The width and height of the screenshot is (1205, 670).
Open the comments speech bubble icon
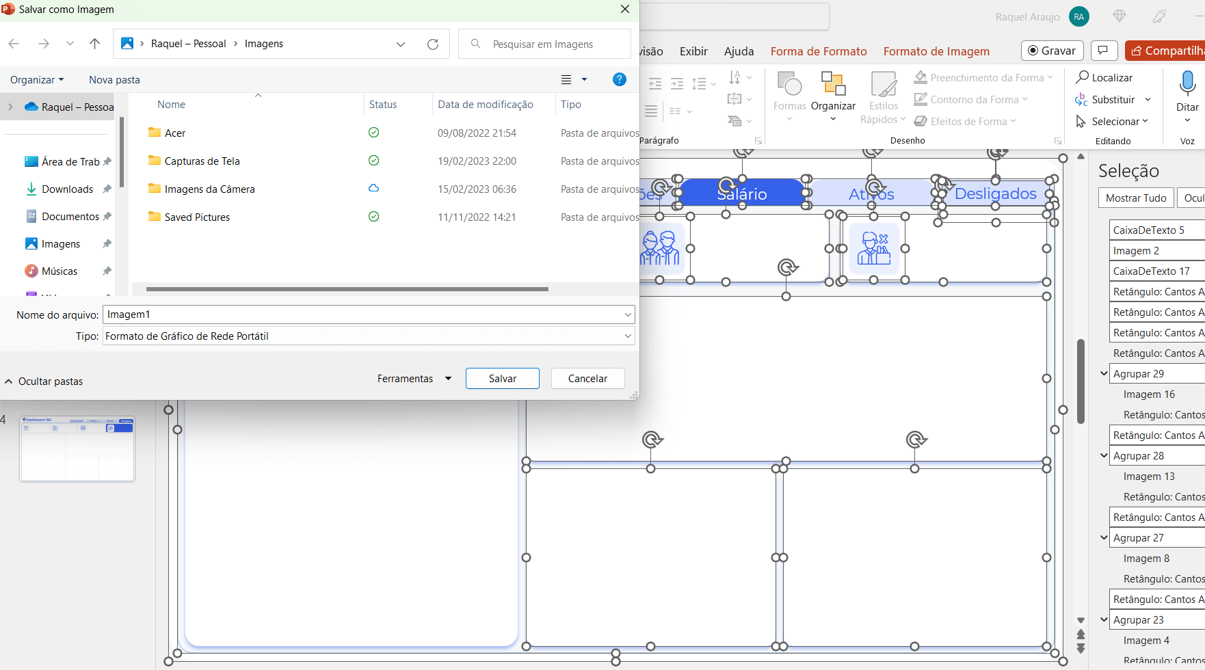click(1102, 51)
